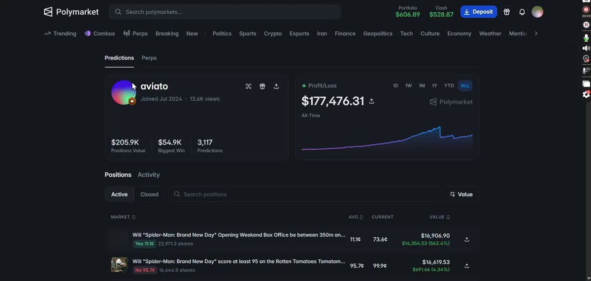Open New markets
The width and height of the screenshot is (591, 281).
(x=192, y=33)
